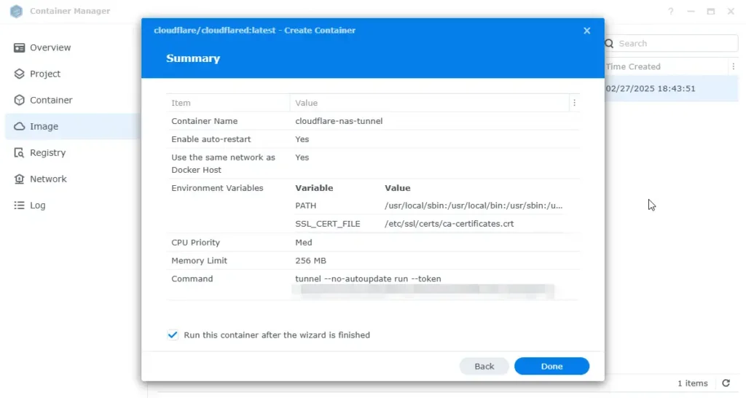Close the Create Container dialog
The image size is (746, 398).
586,31
